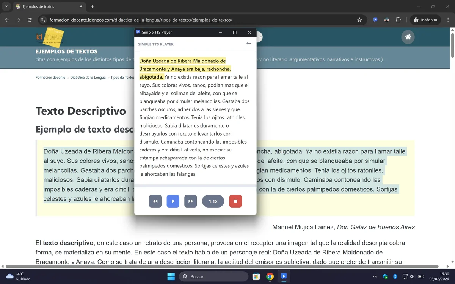Image resolution: width=455 pixels, height=284 pixels.
Task: Reload the current page
Action: point(30,20)
